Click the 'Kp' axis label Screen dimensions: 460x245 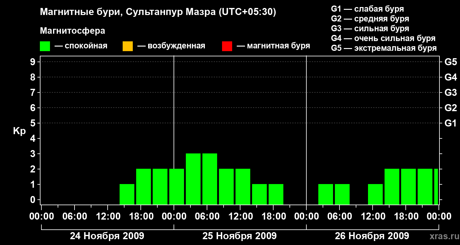tap(19, 131)
